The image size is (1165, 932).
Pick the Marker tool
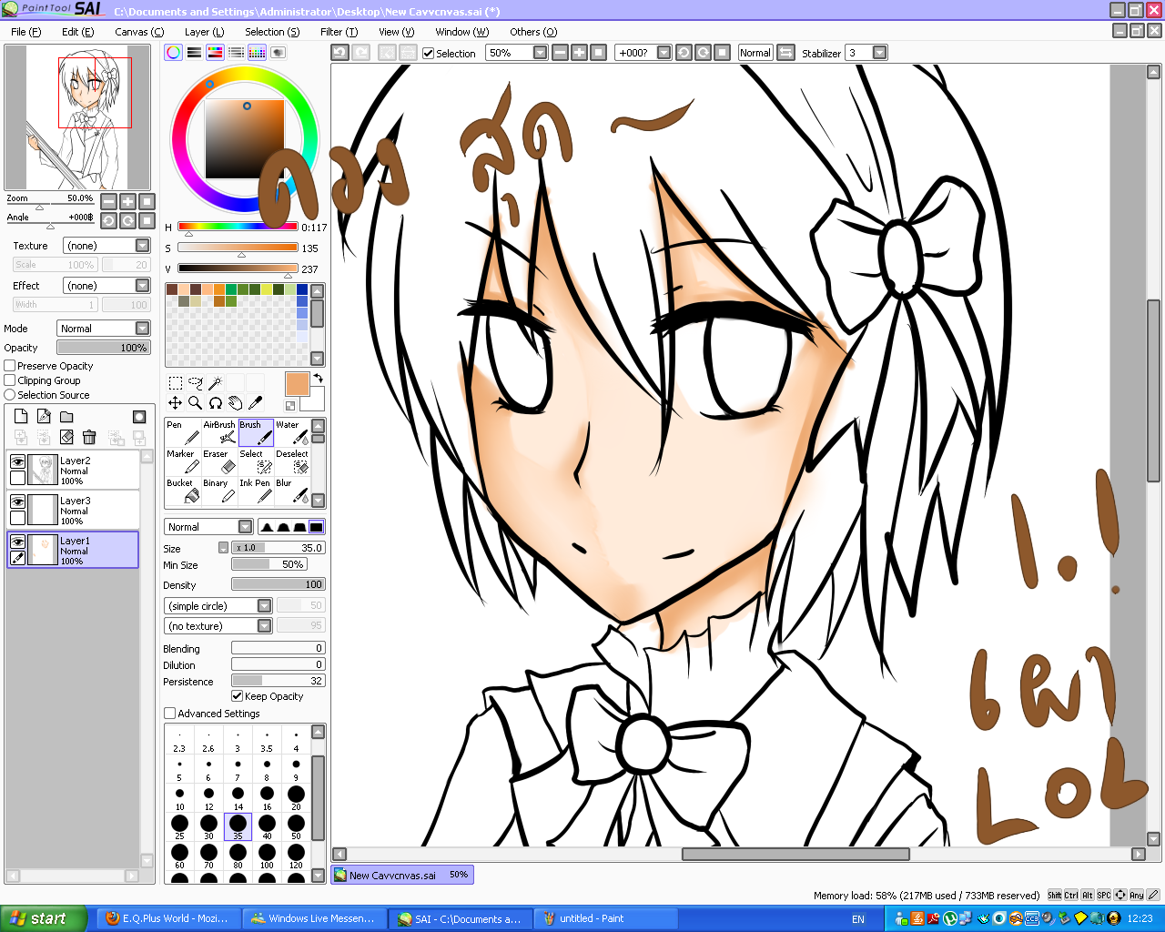point(183,461)
